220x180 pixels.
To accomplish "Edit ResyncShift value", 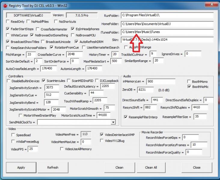I will [x=150, y=108].
